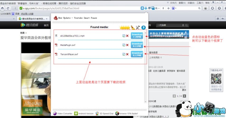Image resolution: width=226 pixels, height=118 pixels.
Task: Select TencentPlayer.swf file name
Action: (69, 54)
